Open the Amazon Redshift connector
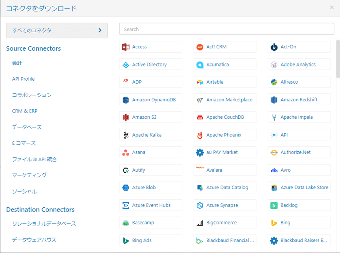 click(x=299, y=100)
